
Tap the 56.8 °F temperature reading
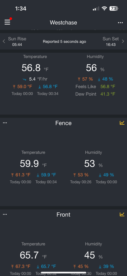coord(35,68)
